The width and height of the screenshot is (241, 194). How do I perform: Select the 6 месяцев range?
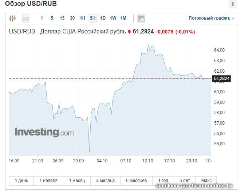point(137,181)
